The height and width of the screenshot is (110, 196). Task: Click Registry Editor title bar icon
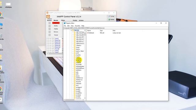[65, 23]
